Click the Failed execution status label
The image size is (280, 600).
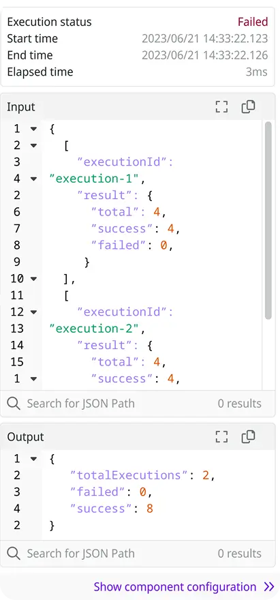(253, 22)
